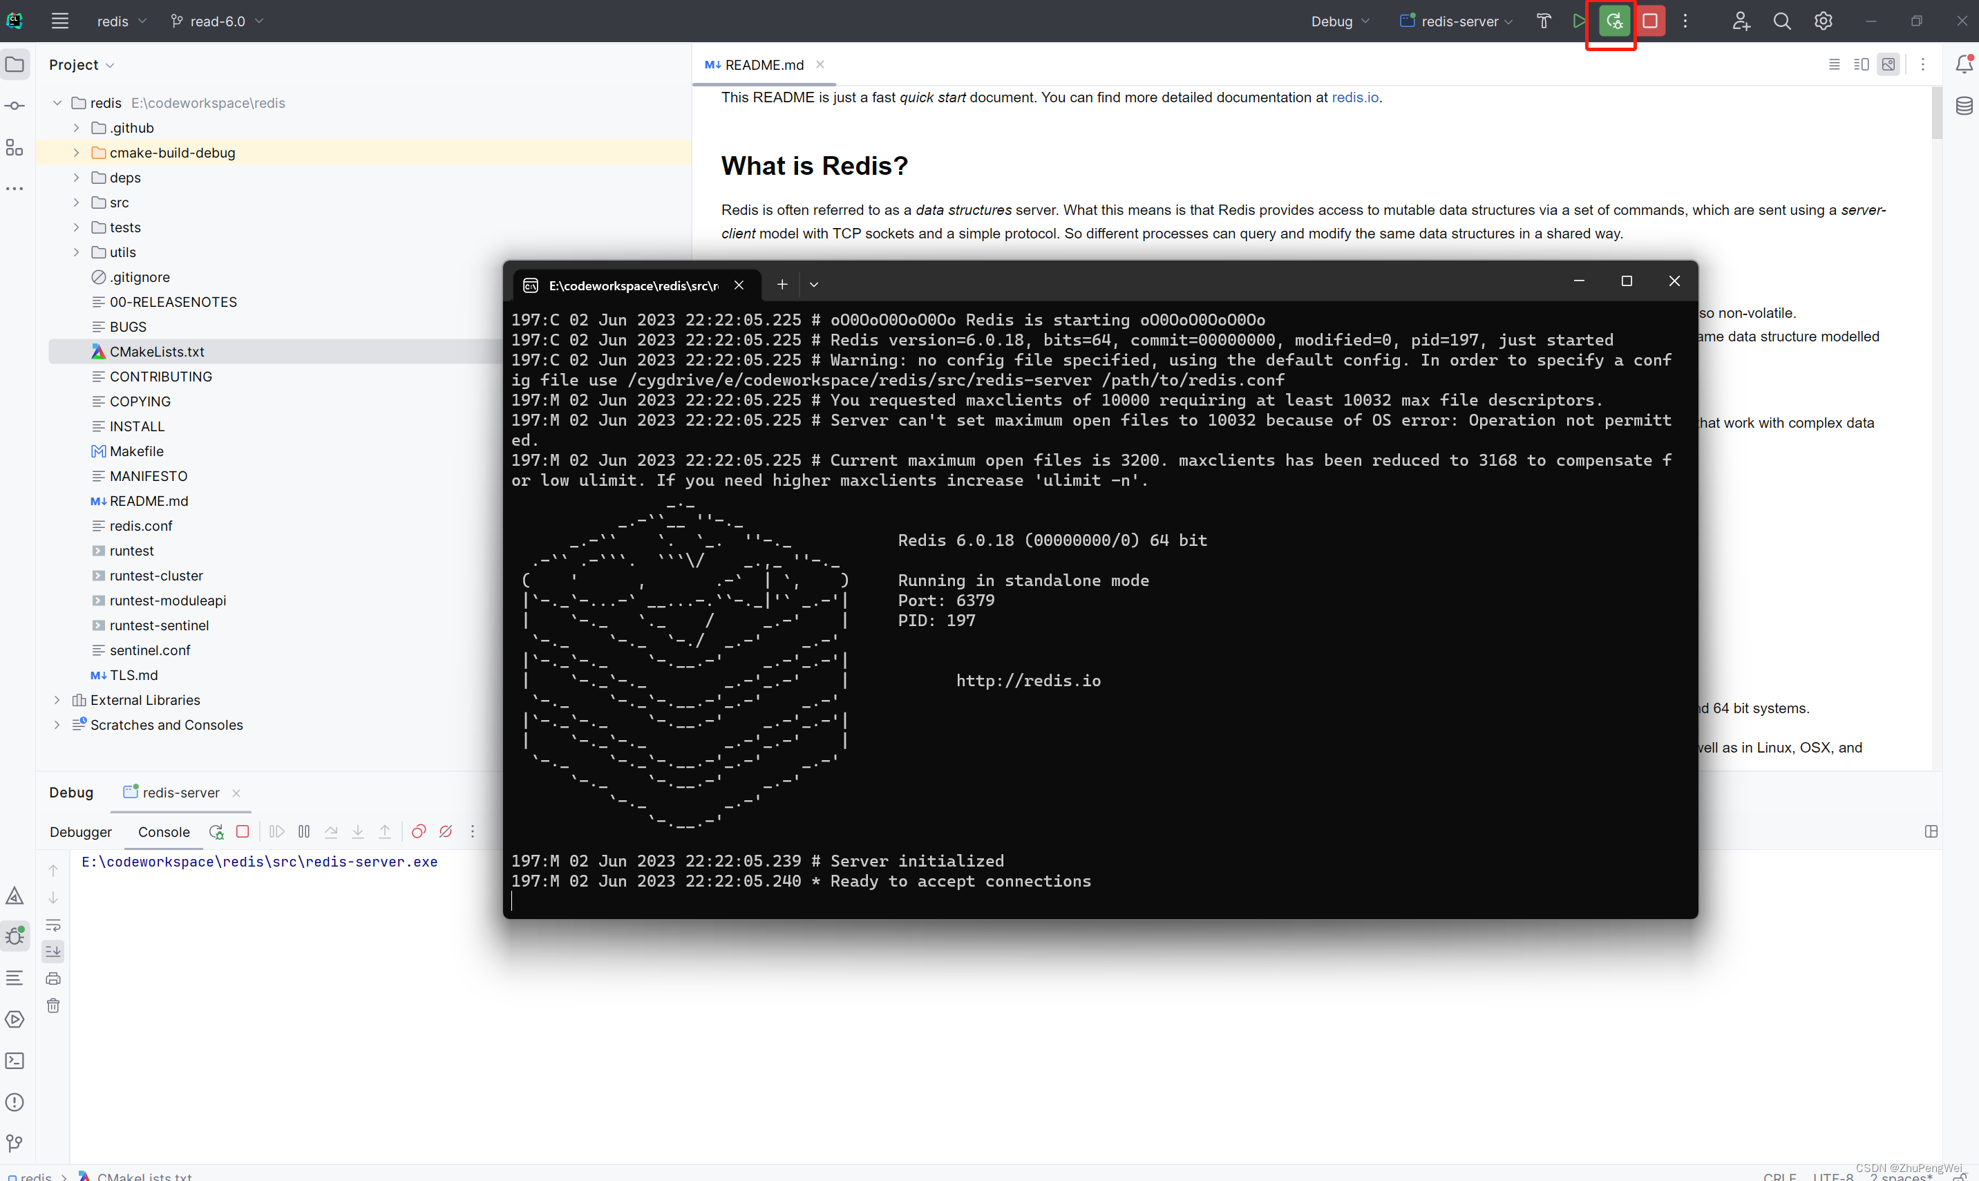The height and width of the screenshot is (1181, 1979).
Task: Stop redis-server from the top toolbar
Action: [x=1649, y=21]
